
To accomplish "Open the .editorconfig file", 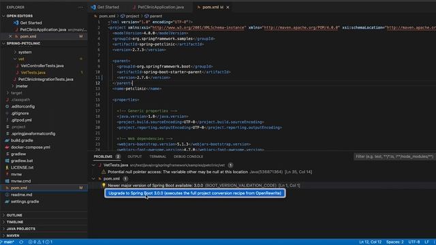I will click(x=22, y=106).
